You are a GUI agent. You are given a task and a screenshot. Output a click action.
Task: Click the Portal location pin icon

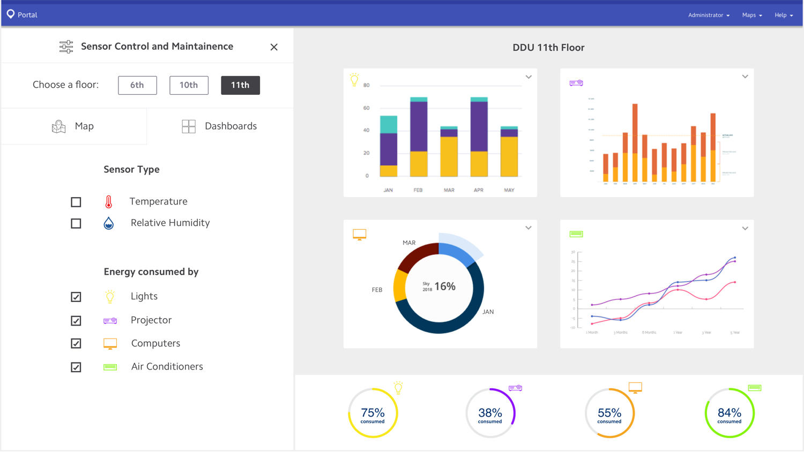point(11,14)
